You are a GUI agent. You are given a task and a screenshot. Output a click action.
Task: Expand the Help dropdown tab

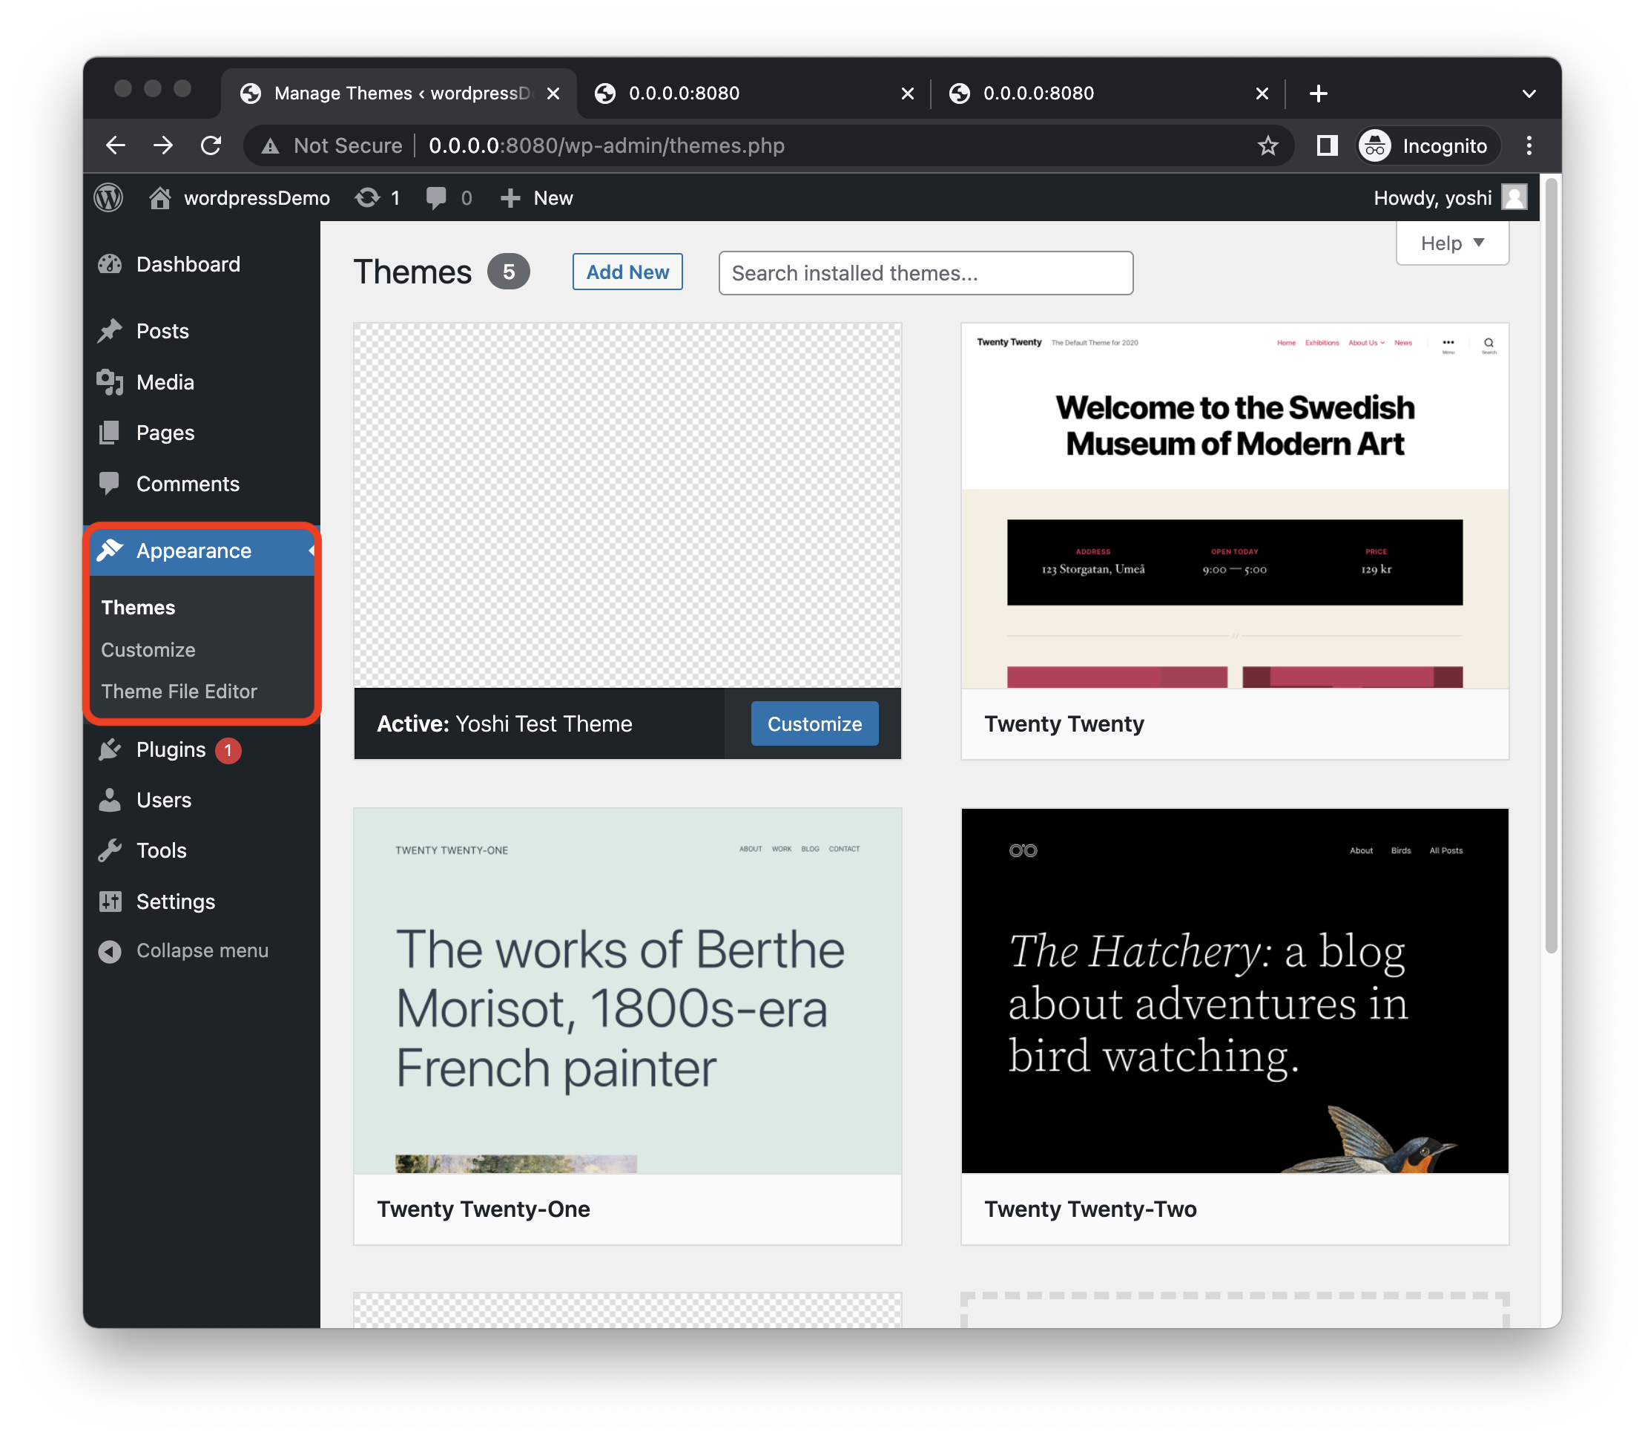(1451, 243)
